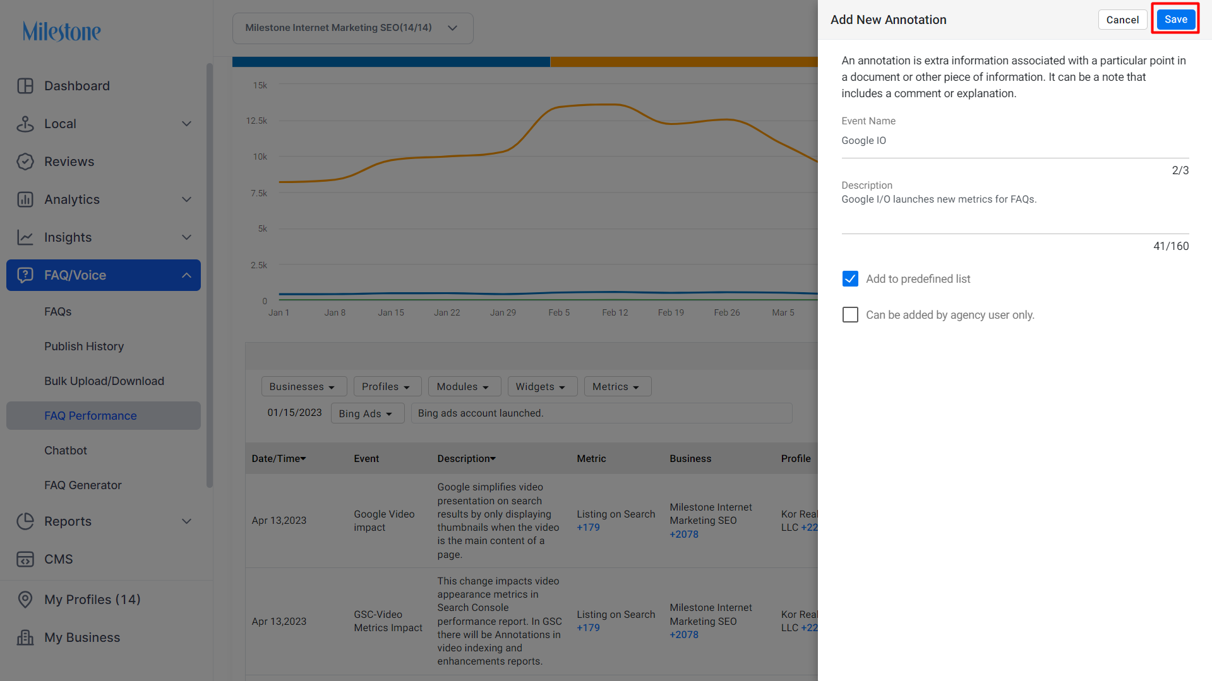
Task: Expand the Analytics menu chevron
Action: [x=186, y=199]
